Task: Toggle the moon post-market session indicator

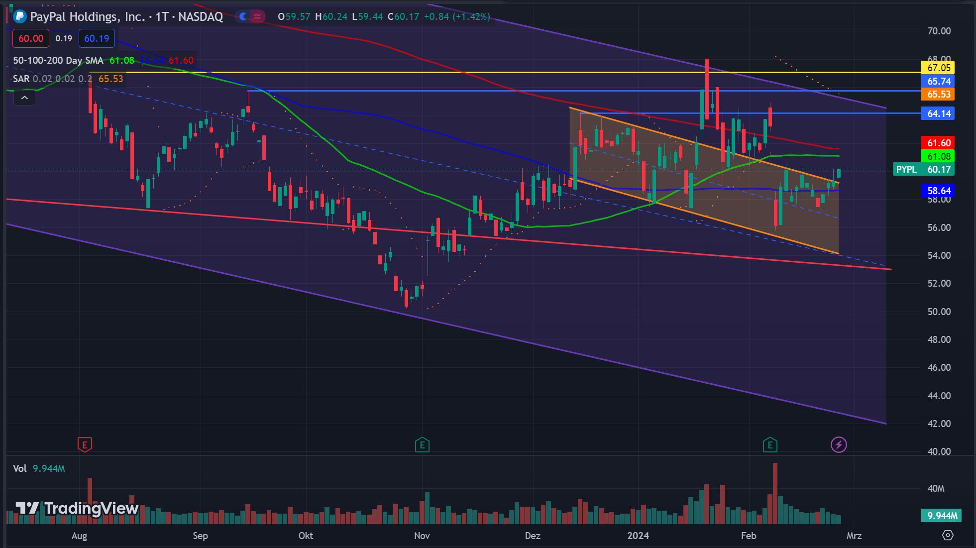Action: point(243,16)
